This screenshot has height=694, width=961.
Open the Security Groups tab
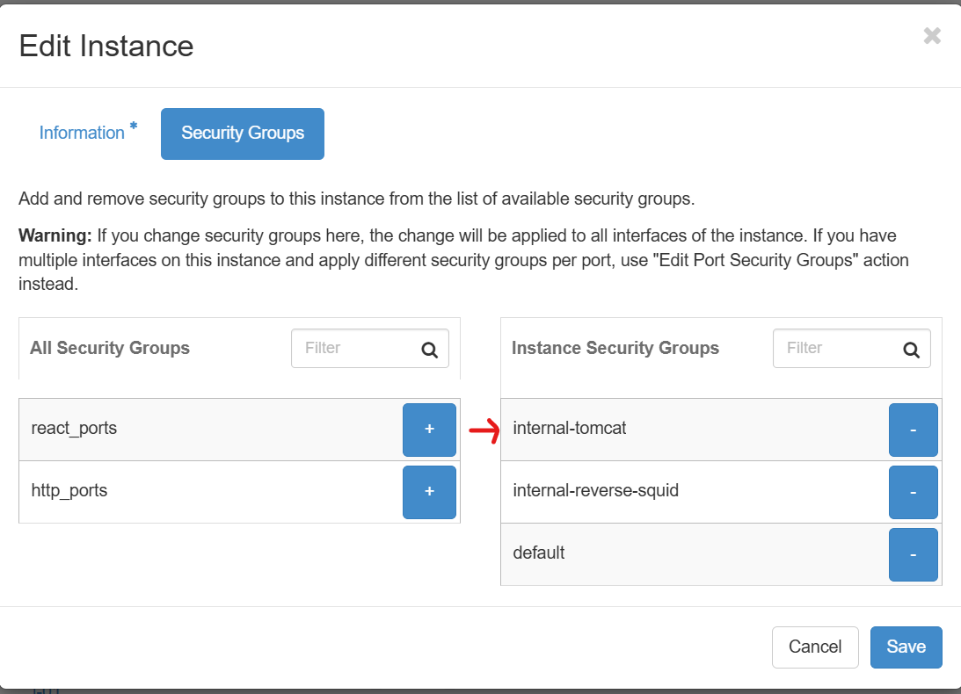tap(243, 134)
